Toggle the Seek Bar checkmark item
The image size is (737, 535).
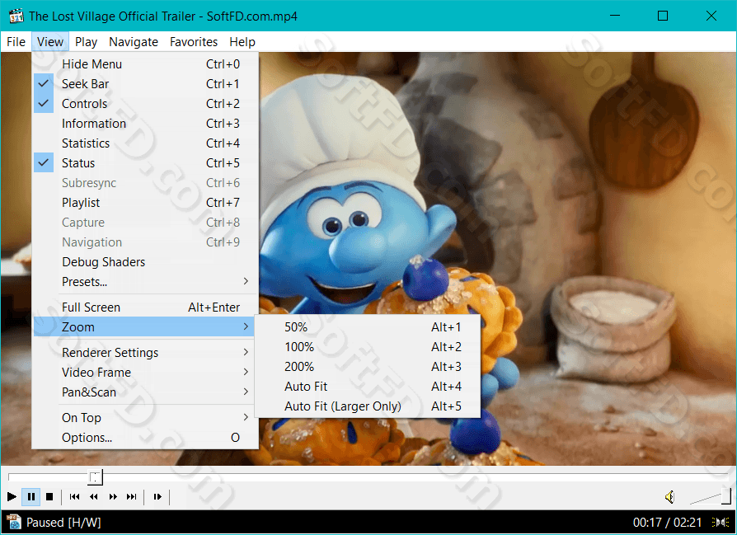click(x=145, y=84)
